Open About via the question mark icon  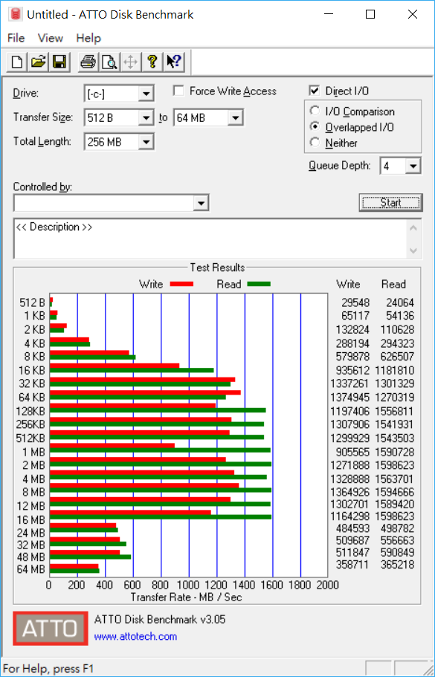(x=152, y=62)
